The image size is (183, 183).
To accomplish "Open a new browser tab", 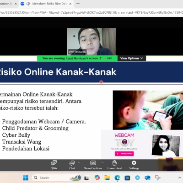I will tap(78, 4).
